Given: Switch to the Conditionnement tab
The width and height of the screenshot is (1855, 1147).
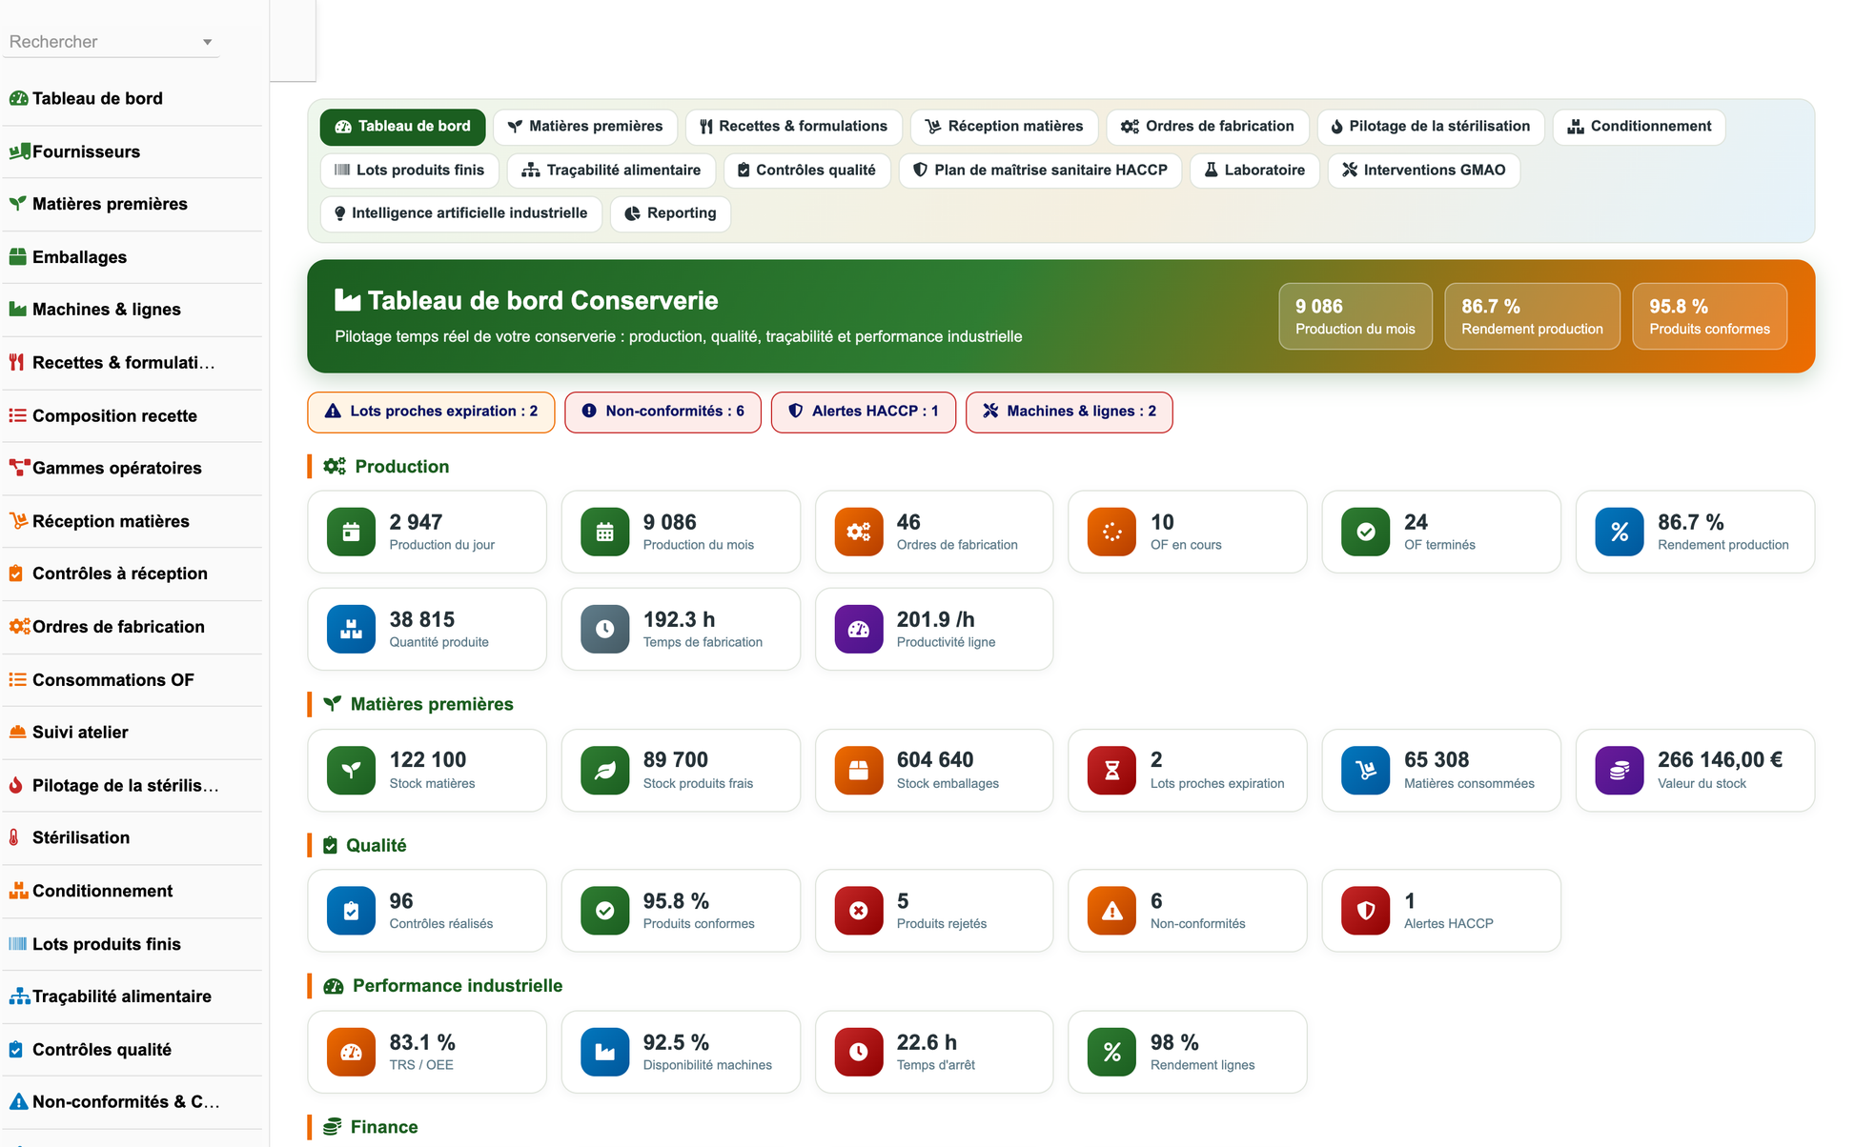Looking at the screenshot, I should point(1639,127).
